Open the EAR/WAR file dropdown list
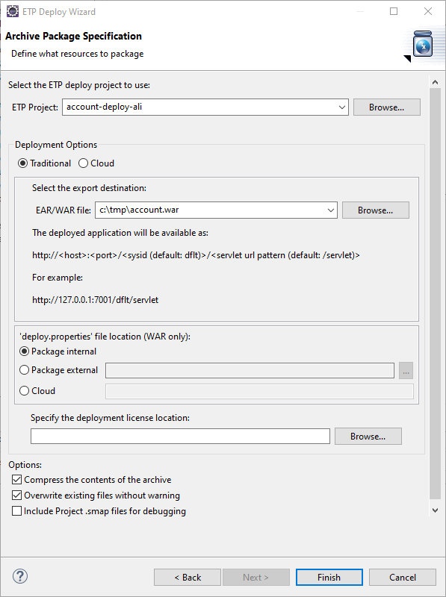The height and width of the screenshot is (597, 446). coord(330,210)
